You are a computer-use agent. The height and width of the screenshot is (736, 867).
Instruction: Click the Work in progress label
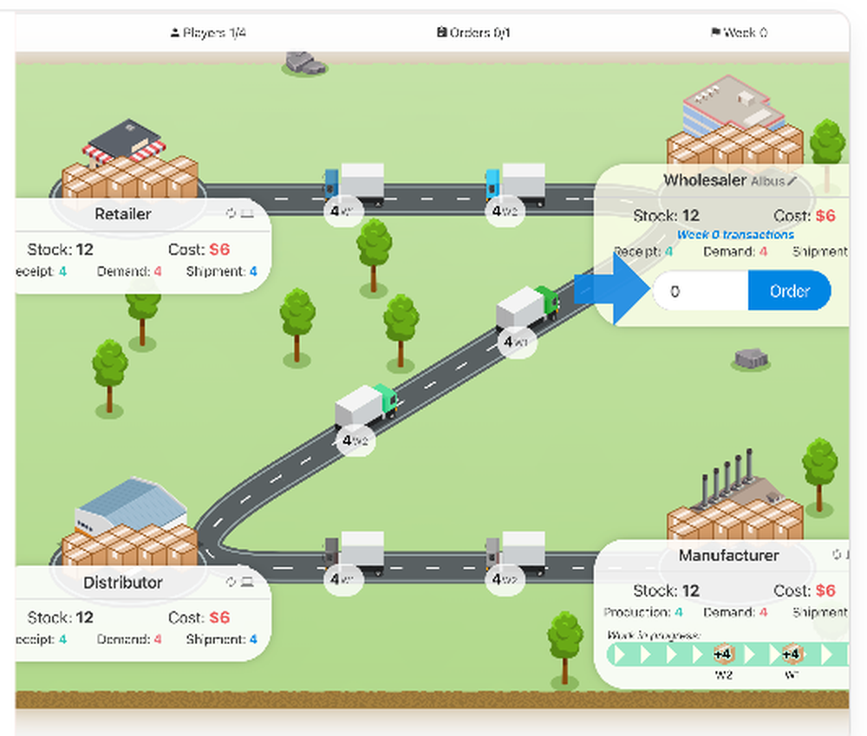(654, 635)
